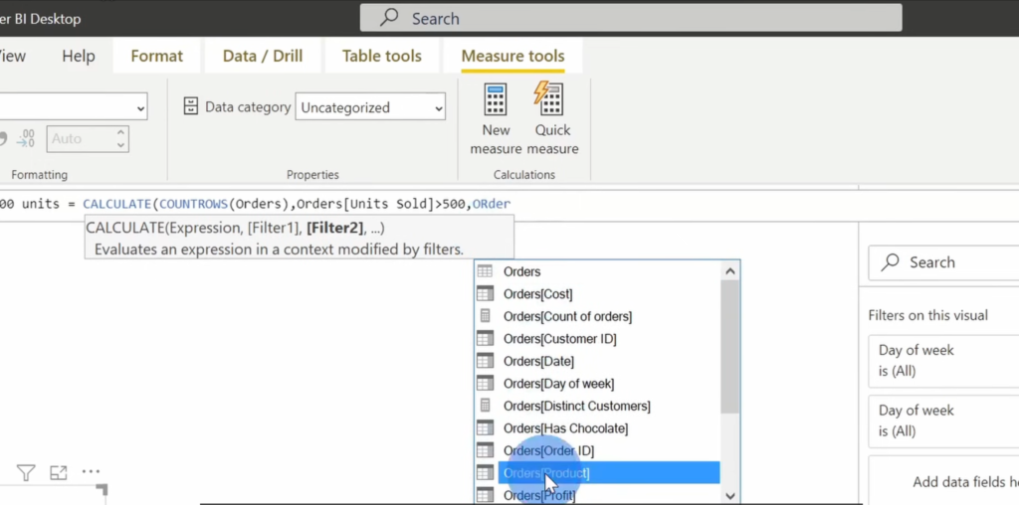Click the Data category icon
1019x505 pixels.
coord(190,106)
